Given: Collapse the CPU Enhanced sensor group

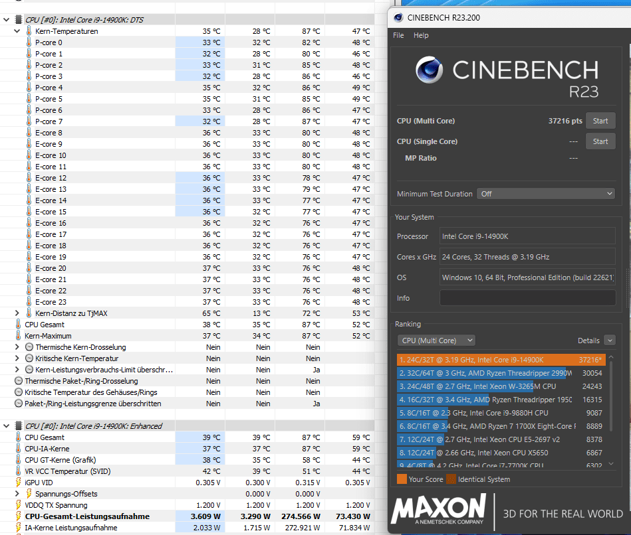Looking at the screenshot, I should tap(7, 425).
